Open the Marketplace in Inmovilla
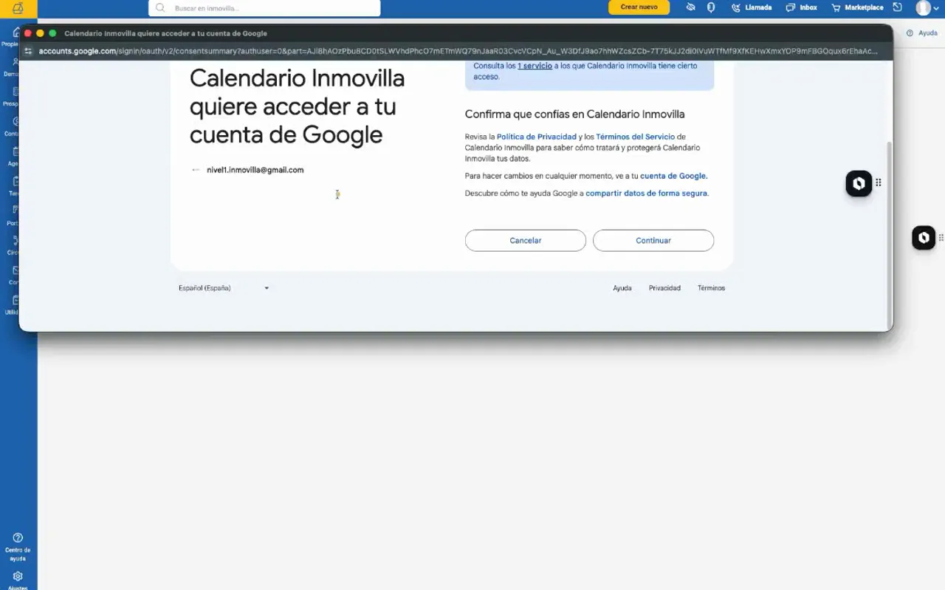The height and width of the screenshot is (590, 945). tap(857, 7)
